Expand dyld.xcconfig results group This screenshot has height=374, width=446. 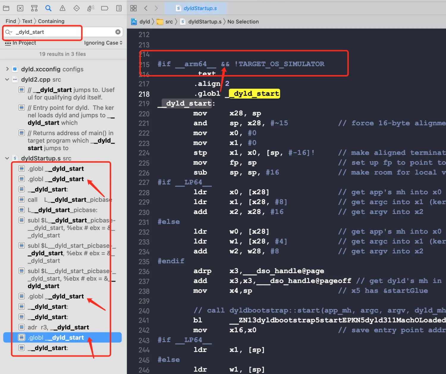(x=7, y=69)
